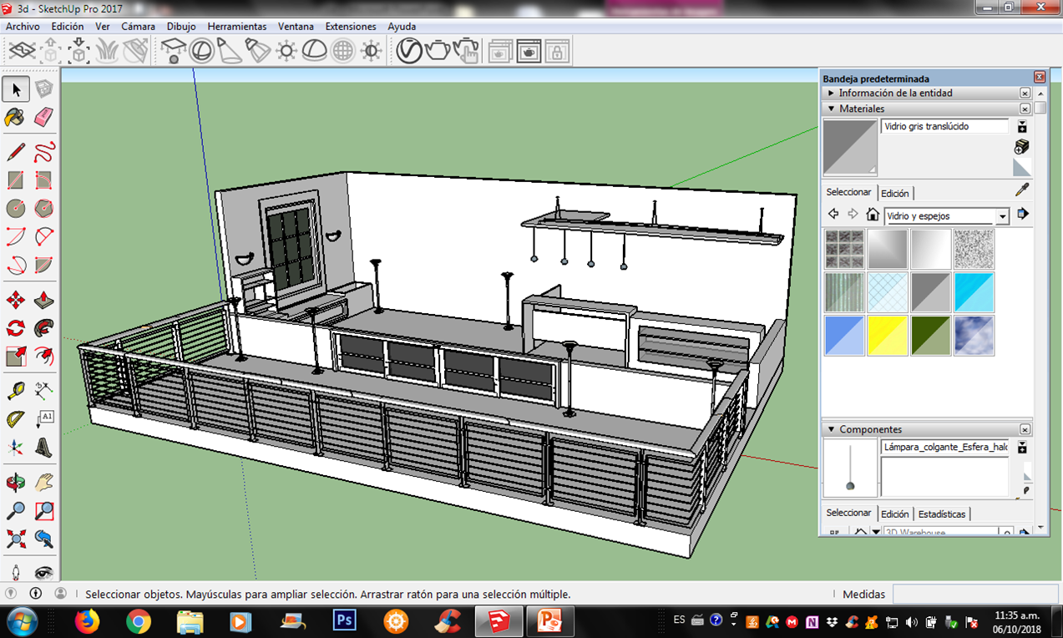Open the Vidrio y espejos dropdown
This screenshot has width=1063, height=638.
click(1002, 216)
